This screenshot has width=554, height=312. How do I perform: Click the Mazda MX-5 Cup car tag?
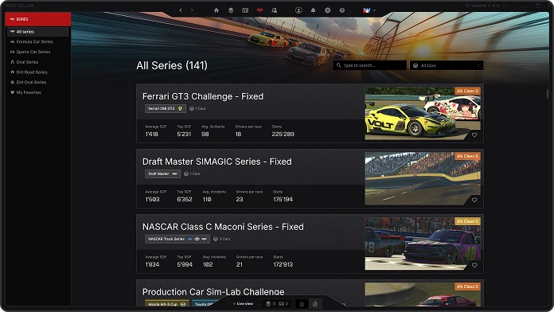click(x=167, y=304)
